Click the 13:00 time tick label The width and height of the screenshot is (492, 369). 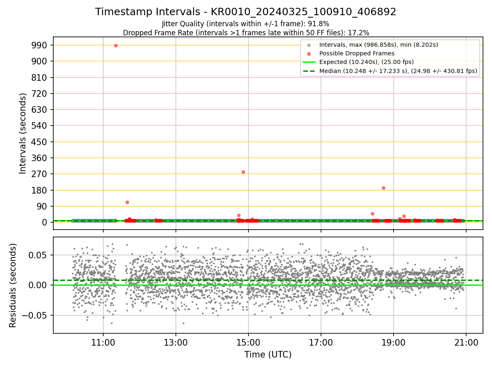[175, 343]
